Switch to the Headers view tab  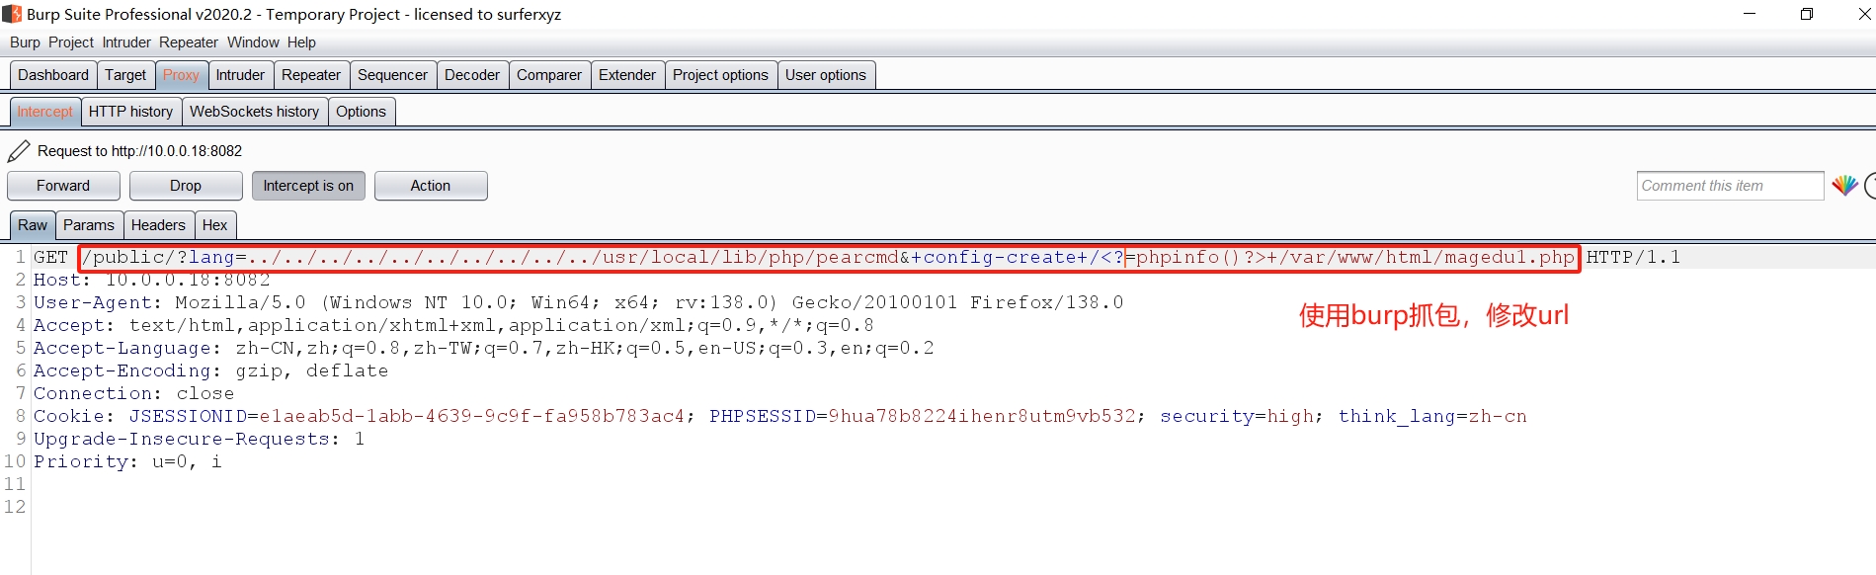point(158,225)
